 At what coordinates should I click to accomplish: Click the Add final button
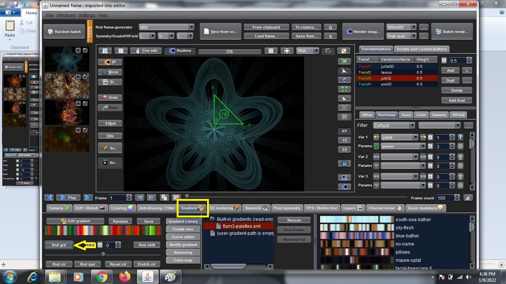[457, 100]
